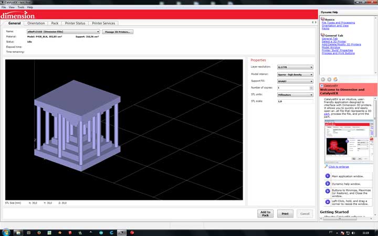378x236 pixels.
Task: Click the Cancel button
Action: (304, 213)
